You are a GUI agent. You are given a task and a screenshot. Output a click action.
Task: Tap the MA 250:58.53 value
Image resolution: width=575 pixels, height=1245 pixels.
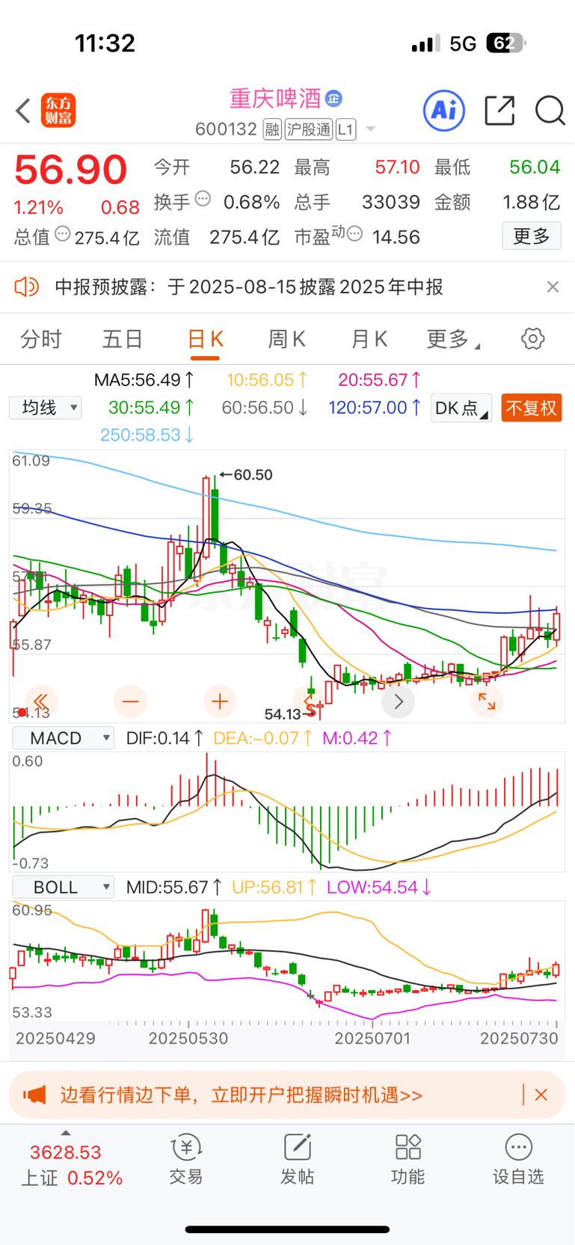147,435
